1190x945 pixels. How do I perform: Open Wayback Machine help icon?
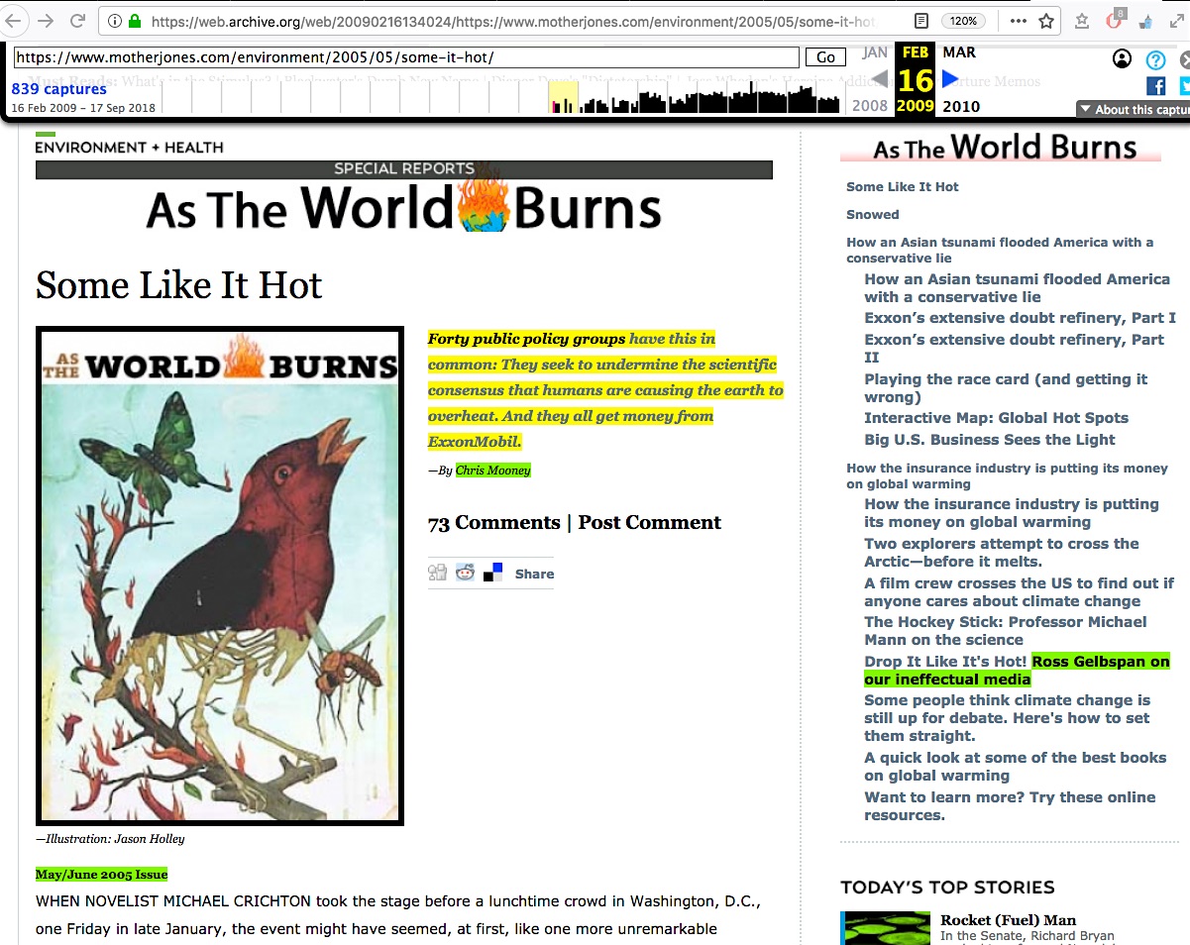pos(1155,59)
